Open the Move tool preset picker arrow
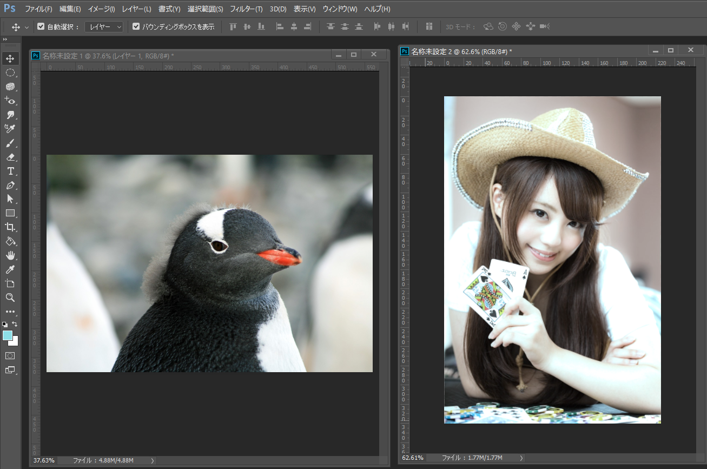Screen dimensions: 707x469 tap(27, 27)
